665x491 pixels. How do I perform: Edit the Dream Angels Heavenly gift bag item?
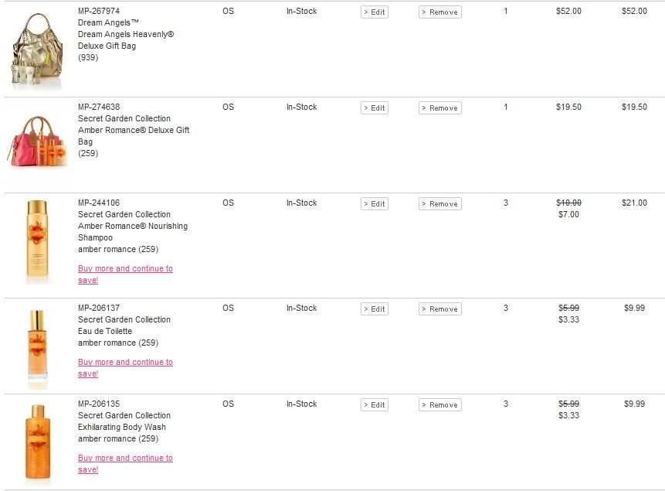(x=375, y=12)
